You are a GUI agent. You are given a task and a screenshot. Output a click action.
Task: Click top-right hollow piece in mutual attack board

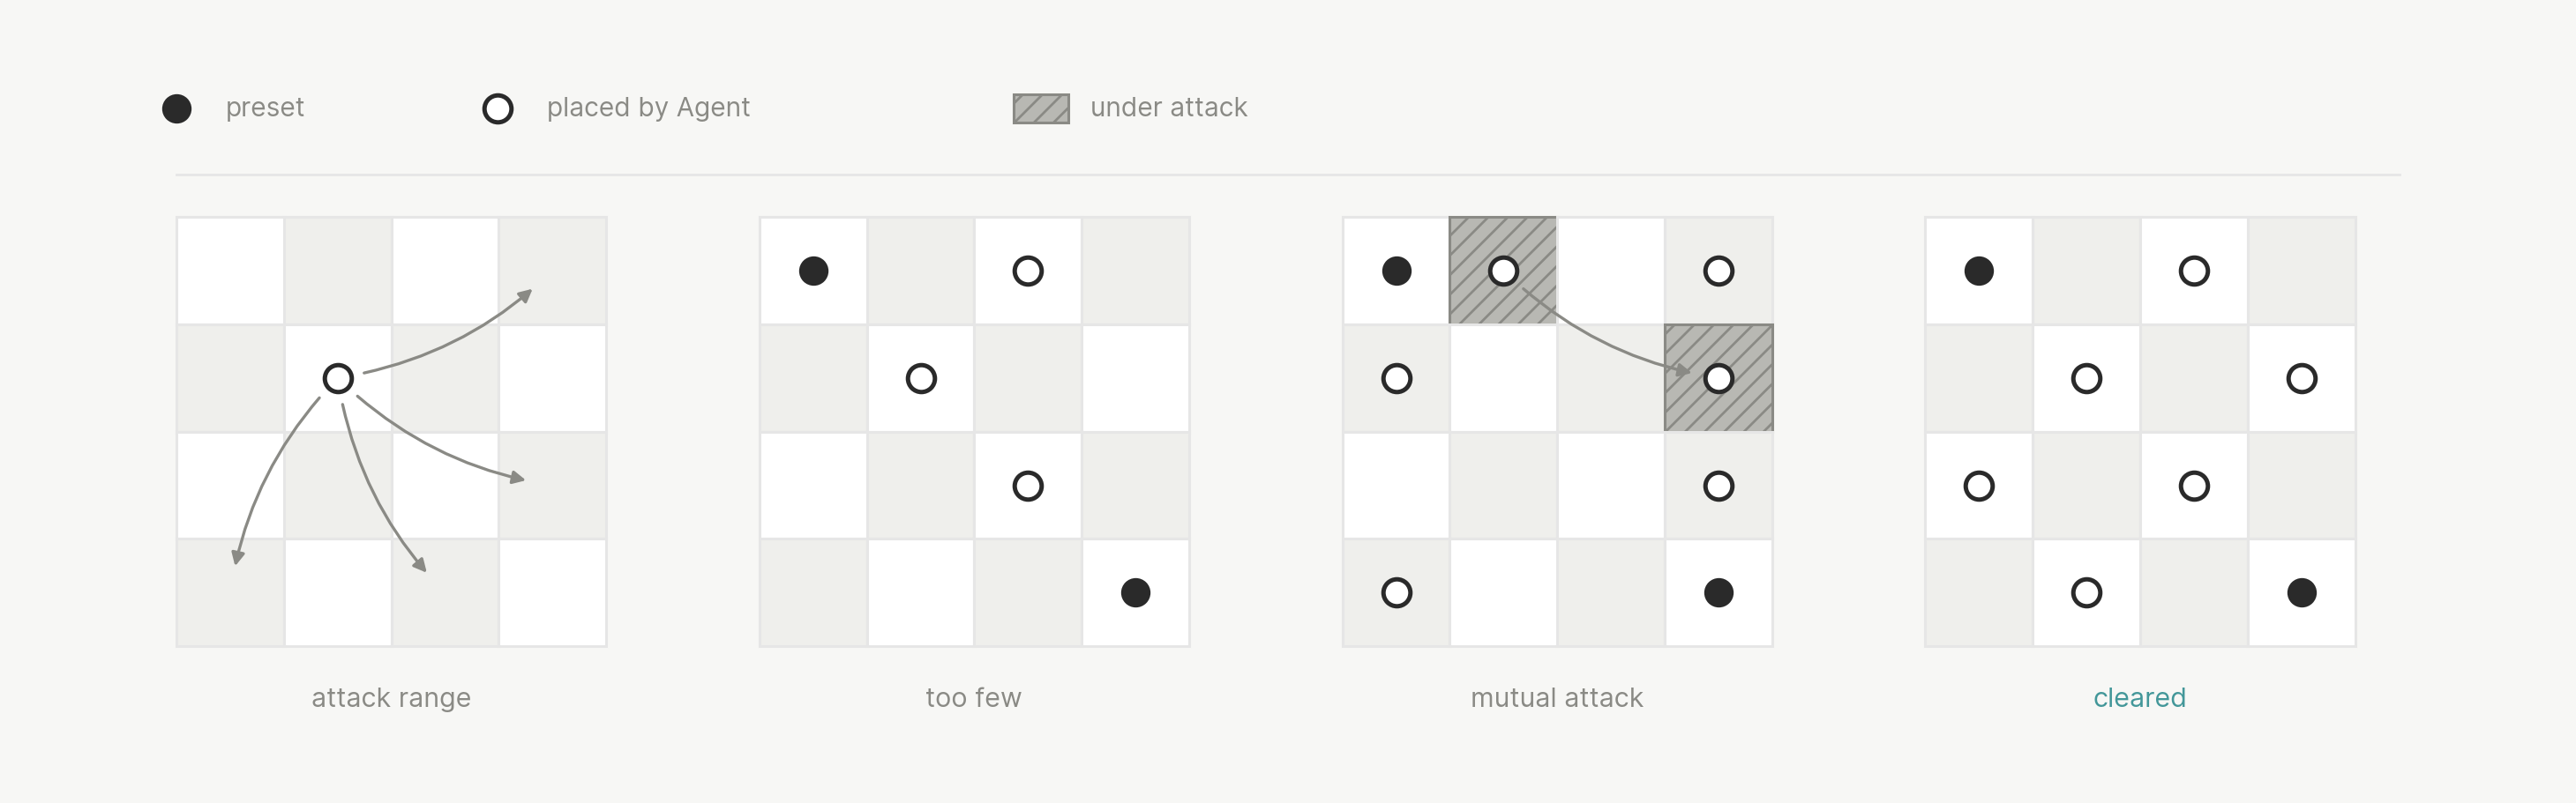(x=1719, y=271)
